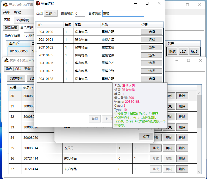Click the 最低等级 input box
207x179 pixels.
(80, 13)
